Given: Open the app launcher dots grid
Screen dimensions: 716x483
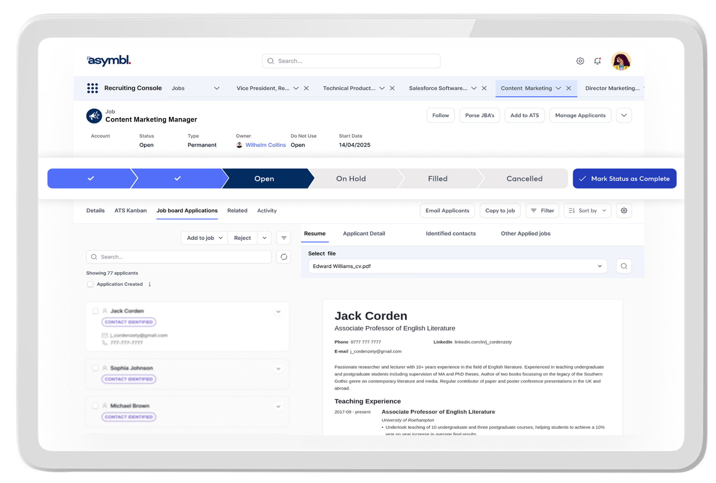Looking at the screenshot, I should 92,88.
